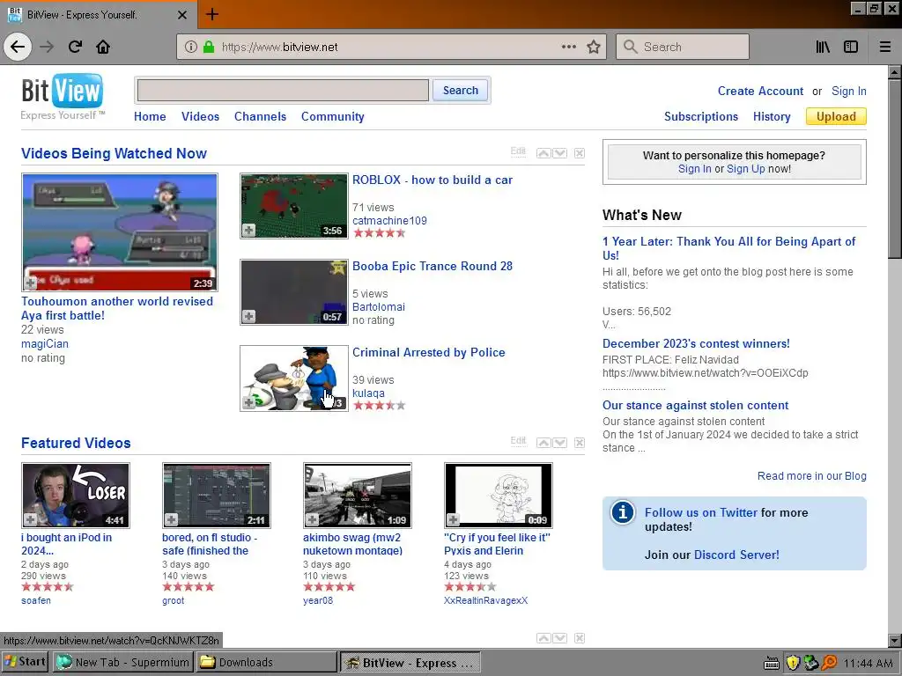
Task: Click the BitView logo
Action: [63, 97]
